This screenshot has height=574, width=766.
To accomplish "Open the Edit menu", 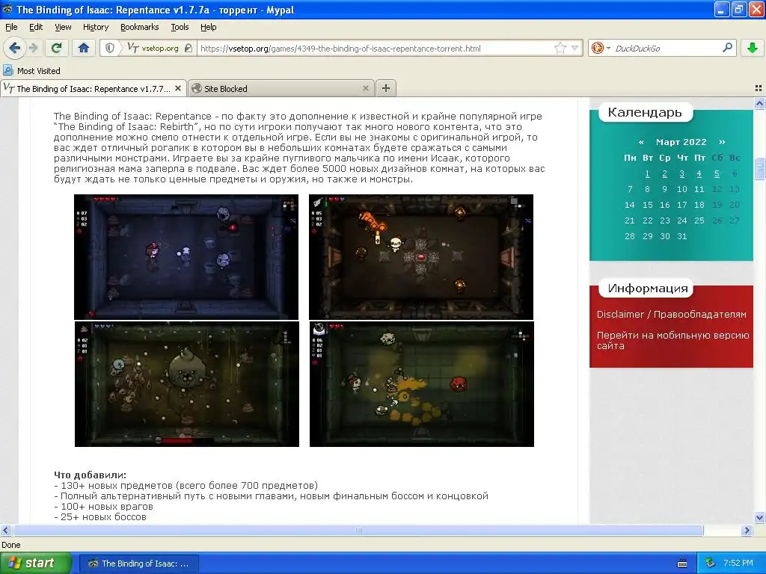I will point(36,27).
